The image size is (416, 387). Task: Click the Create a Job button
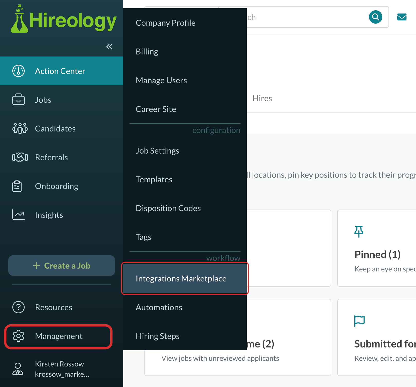[x=62, y=266]
